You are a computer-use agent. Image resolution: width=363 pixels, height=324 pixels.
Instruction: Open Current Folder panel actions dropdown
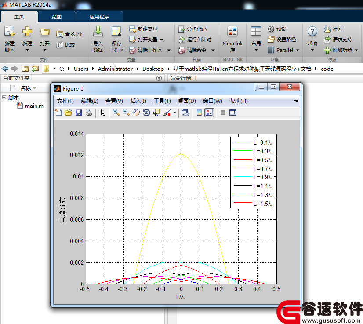click(159, 78)
